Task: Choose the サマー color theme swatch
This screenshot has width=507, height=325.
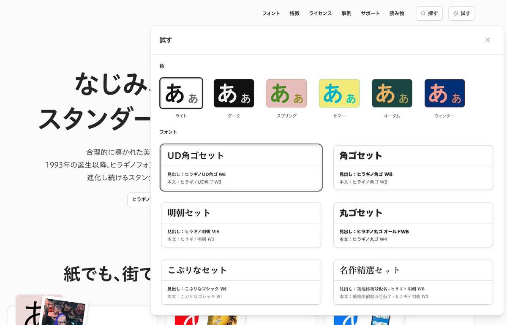Action: point(339,93)
